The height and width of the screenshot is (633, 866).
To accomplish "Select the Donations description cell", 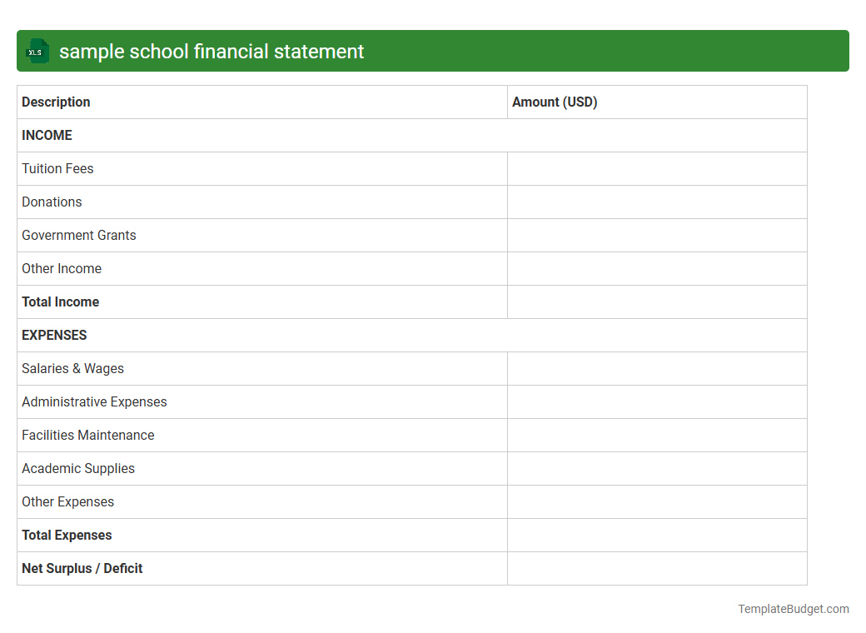I will [52, 202].
